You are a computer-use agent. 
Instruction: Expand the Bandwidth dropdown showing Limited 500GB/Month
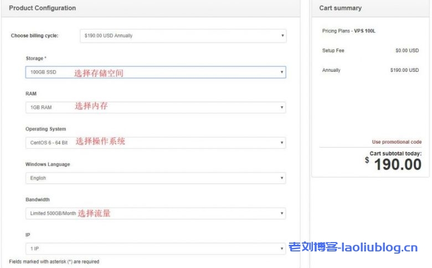(x=155, y=213)
